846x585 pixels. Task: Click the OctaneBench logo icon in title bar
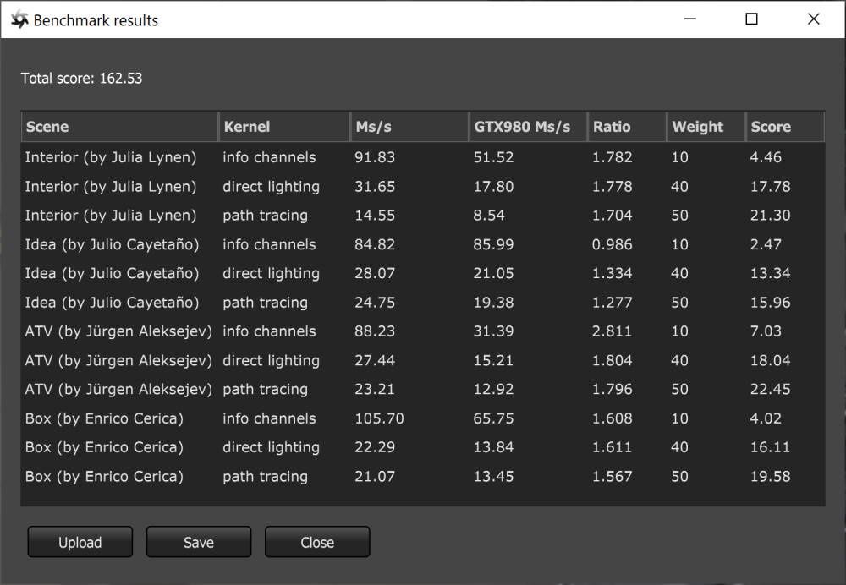point(19,19)
